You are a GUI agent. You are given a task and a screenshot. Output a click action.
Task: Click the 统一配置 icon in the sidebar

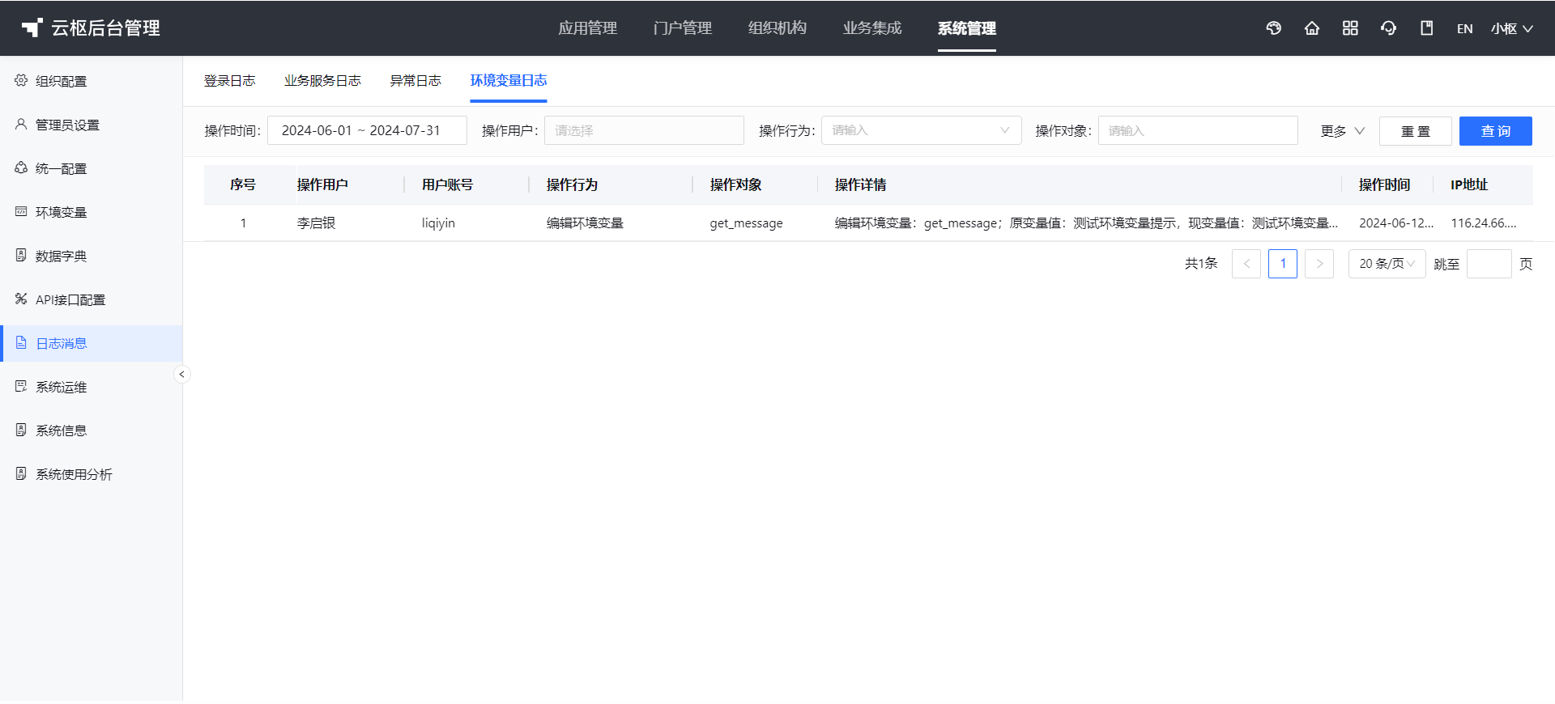click(21, 168)
